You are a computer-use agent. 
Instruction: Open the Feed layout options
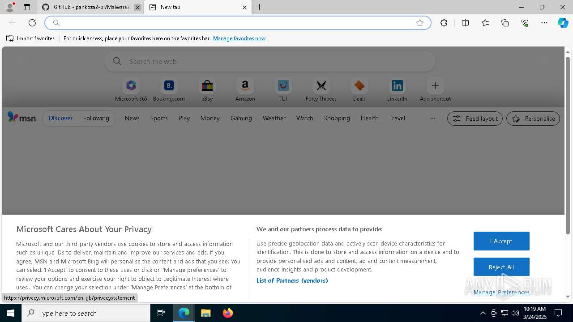pos(475,119)
